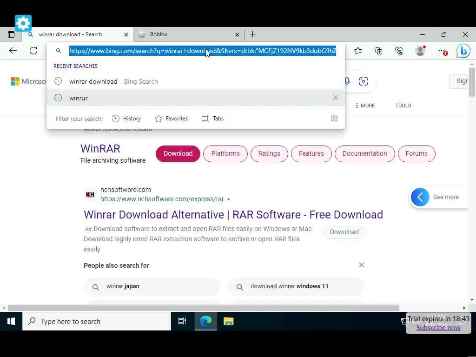Image resolution: width=476 pixels, height=357 pixels.
Task: Click the address bar URL field
Action: click(x=203, y=51)
